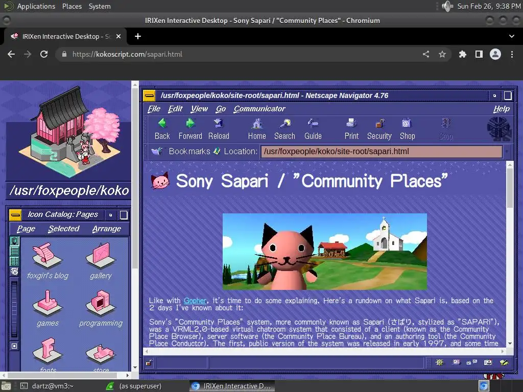Image resolution: width=523 pixels, height=392 pixels.
Task: Open the Page menu in Icon Catalog
Action: tap(26, 229)
